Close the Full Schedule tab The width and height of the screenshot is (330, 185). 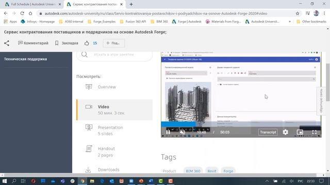tap(60, 4)
